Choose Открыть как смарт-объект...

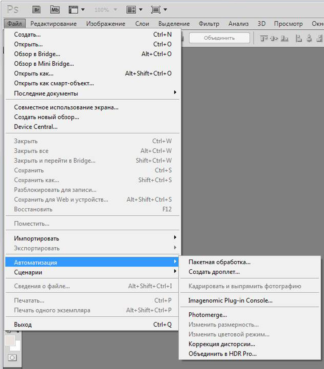click(x=92, y=83)
